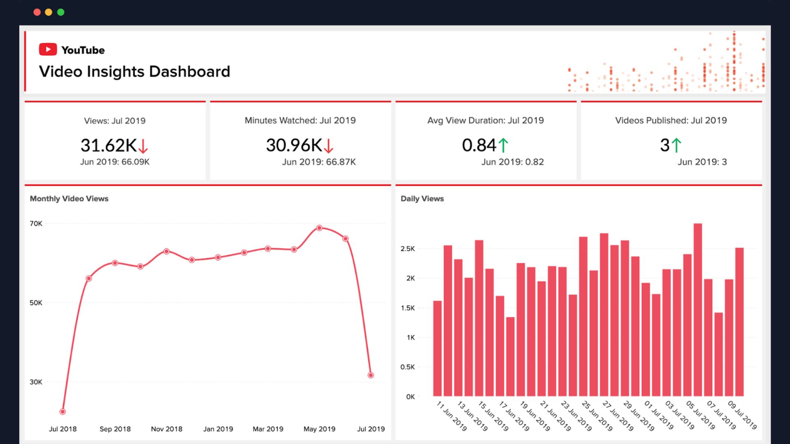This screenshot has width=790, height=444.
Task: Click the green window maximize dot
Action: [x=60, y=12]
